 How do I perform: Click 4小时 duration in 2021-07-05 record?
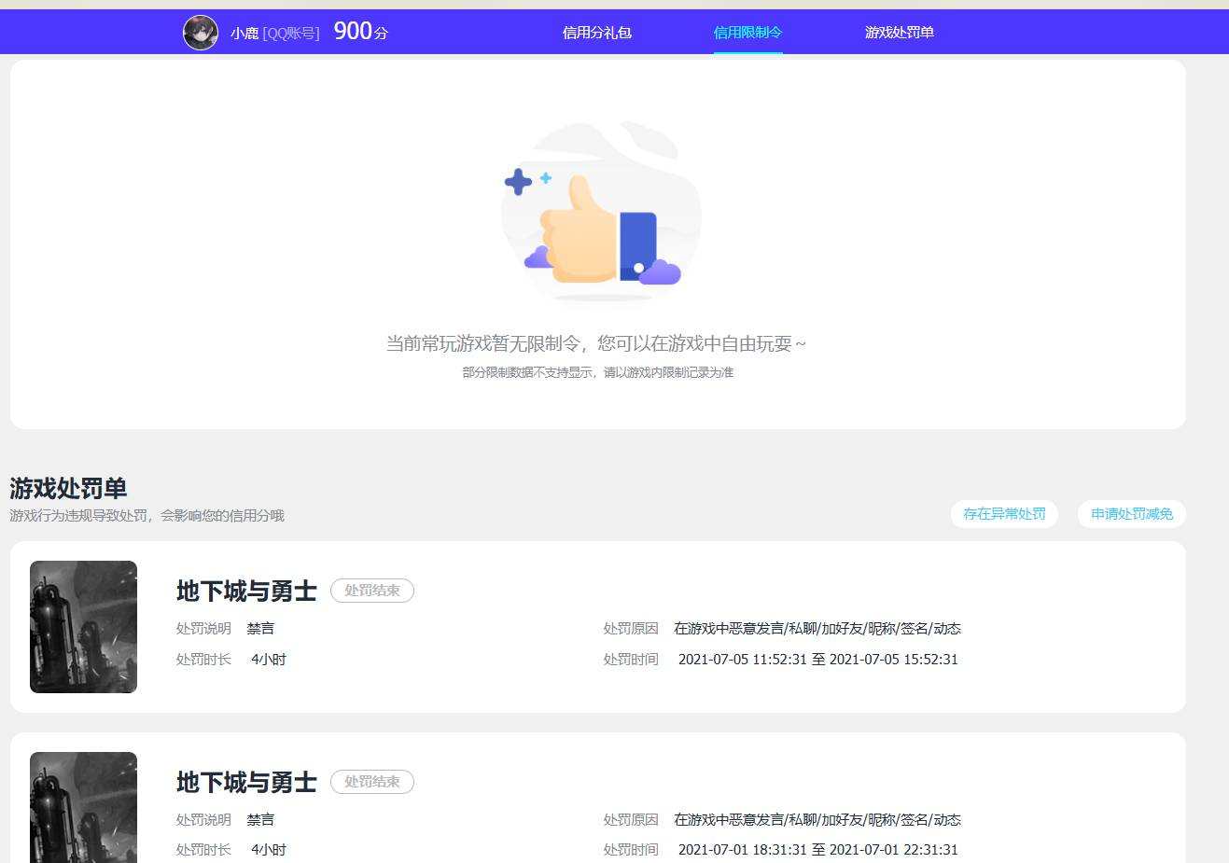tap(269, 660)
